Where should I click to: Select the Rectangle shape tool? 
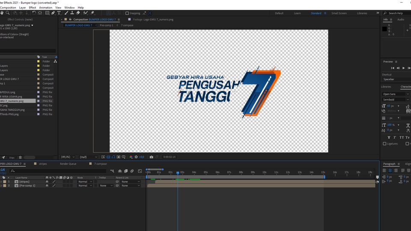[x=47, y=13]
